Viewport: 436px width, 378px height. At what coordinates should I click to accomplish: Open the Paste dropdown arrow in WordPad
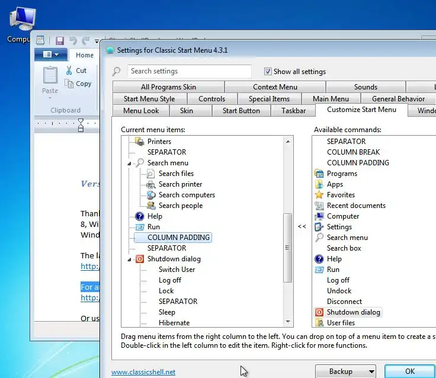pyautogui.click(x=50, y=98)
